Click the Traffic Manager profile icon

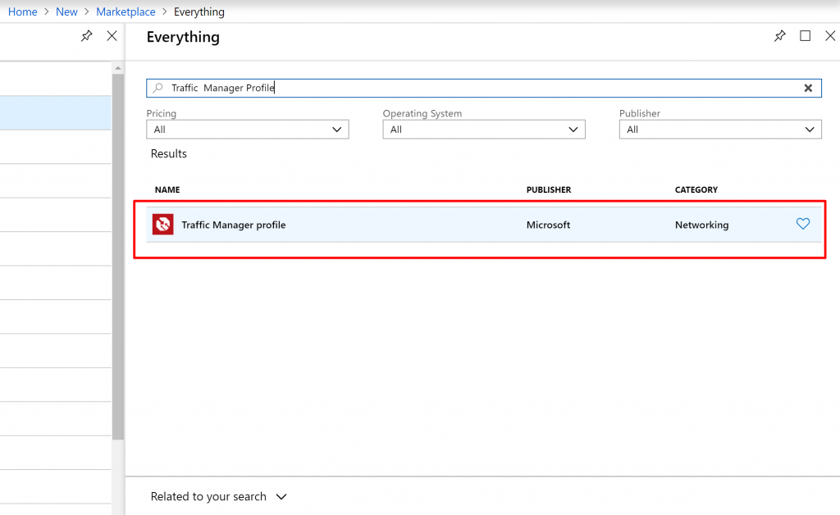163,225
